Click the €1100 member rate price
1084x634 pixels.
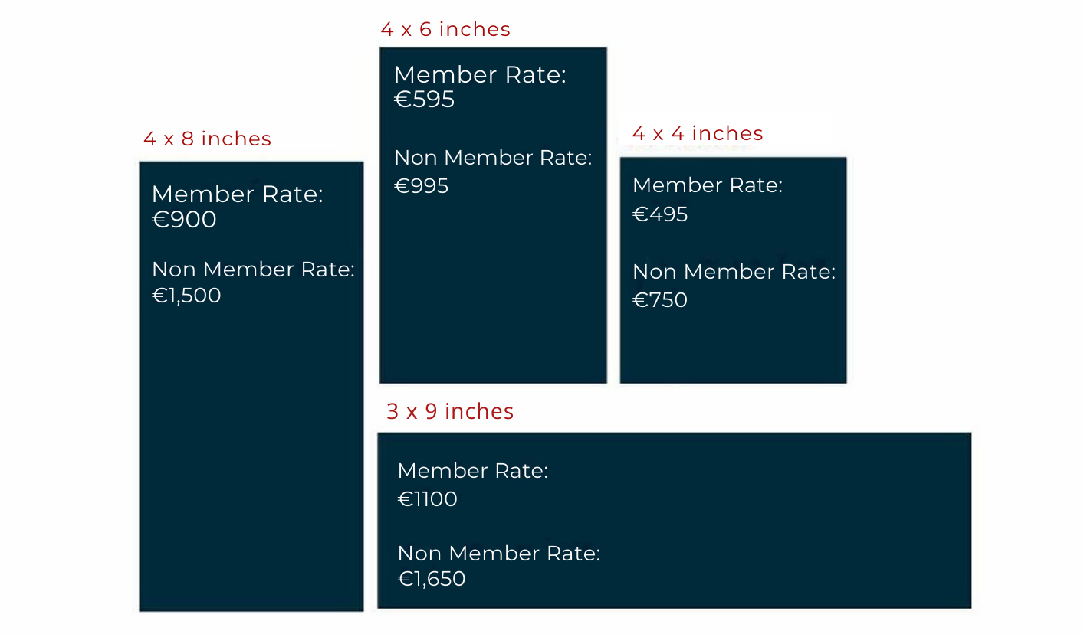(427, 499)
